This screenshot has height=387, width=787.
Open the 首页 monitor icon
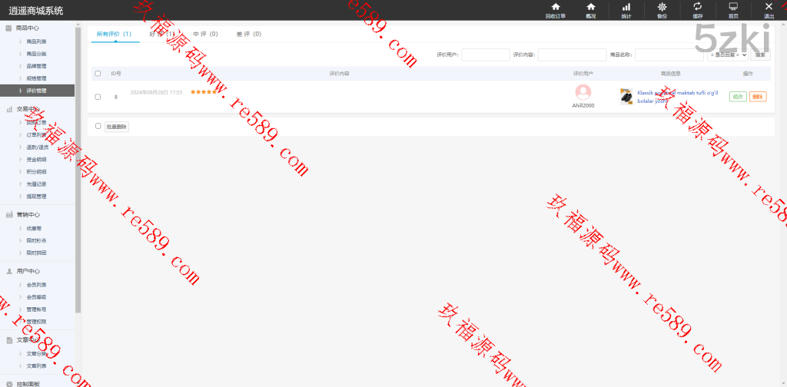pos(733,7)
